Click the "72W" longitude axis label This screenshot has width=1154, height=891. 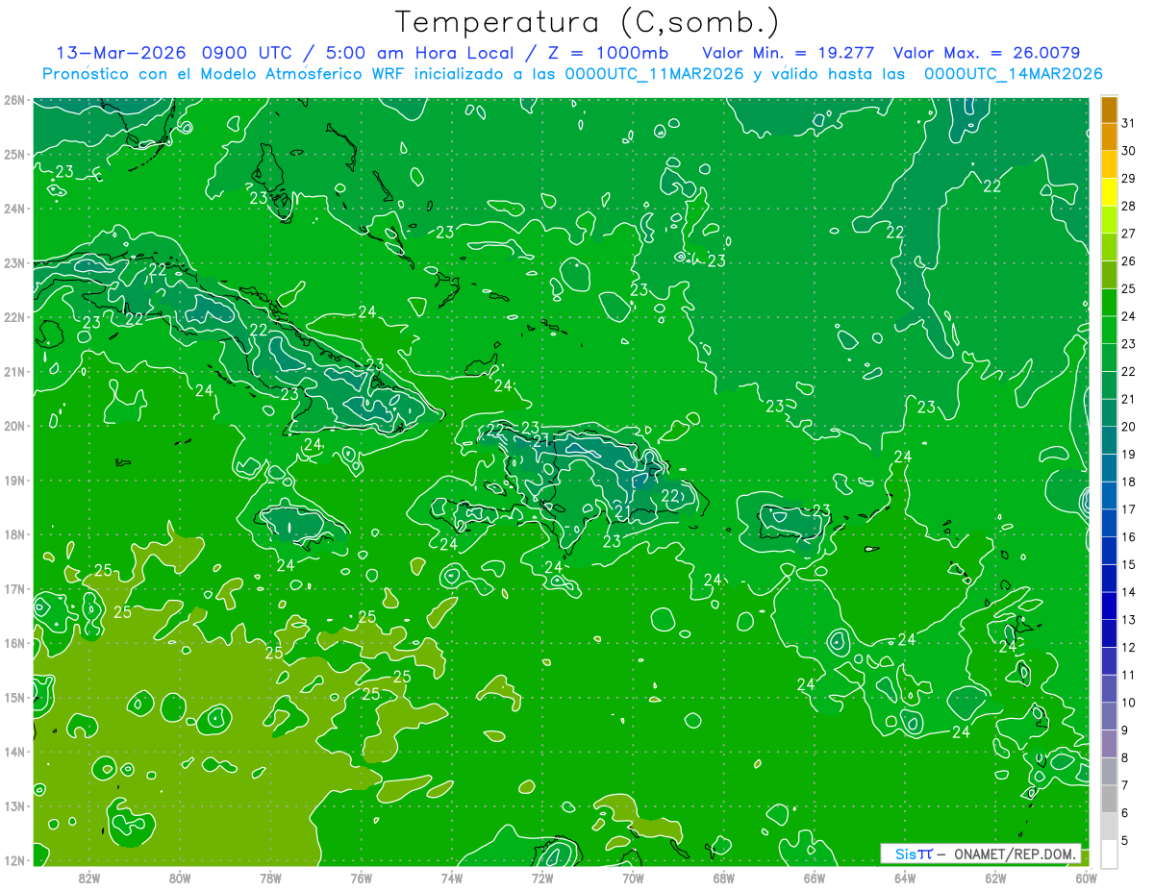542,877
